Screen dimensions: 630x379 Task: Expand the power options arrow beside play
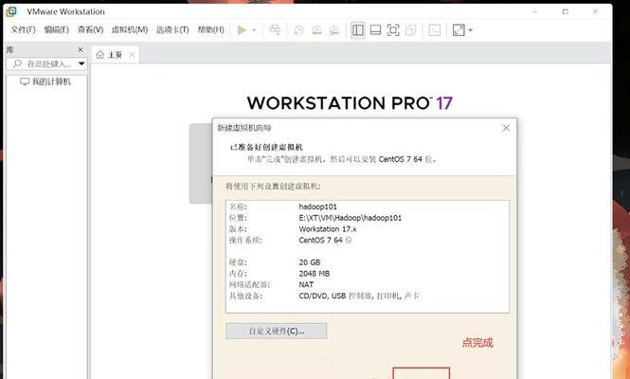click(x=254, y=30)
